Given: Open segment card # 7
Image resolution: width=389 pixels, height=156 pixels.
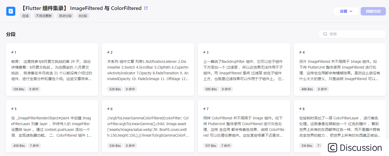Looking at the screenshot, I should 244,126.
